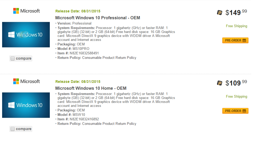This screenshot has width=253, height=142.
Task: Click Return Policy text for Professional edition
Action: [x=97, y=58]
